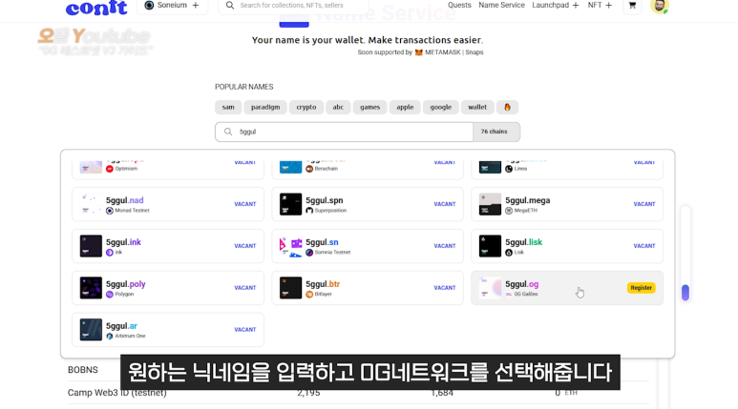This screenshot has width=738, height=409.
Task: Open the user profile avatar
Action: tap(660, 6)
